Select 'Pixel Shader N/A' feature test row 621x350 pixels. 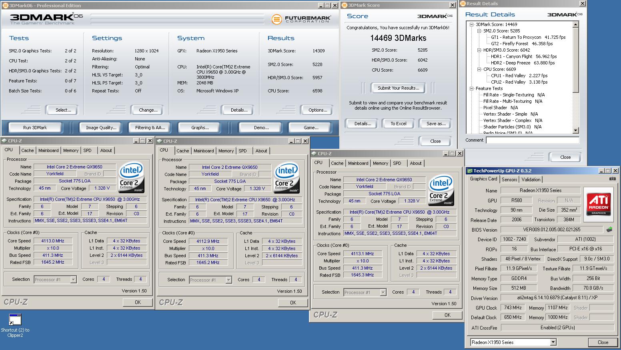[x=501, y=108]
